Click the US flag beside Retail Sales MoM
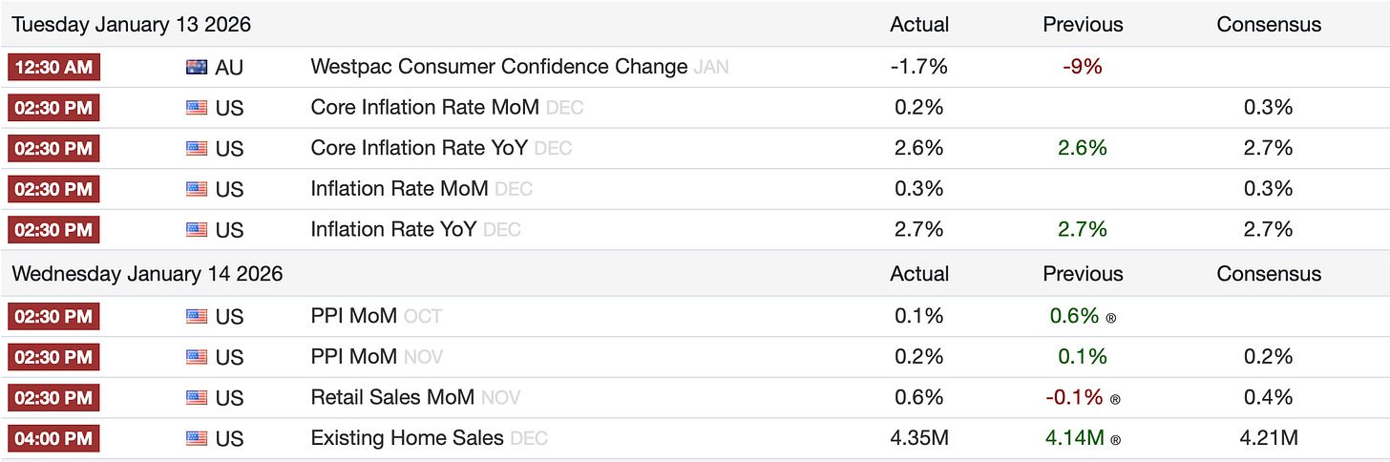 coord(197,398)
